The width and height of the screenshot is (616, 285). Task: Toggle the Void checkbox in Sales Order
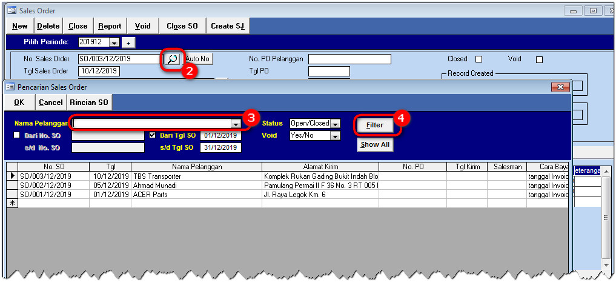tap(540, 59)
